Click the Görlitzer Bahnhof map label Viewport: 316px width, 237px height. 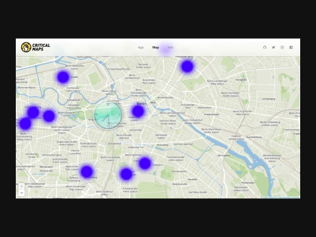coord(183,144)
